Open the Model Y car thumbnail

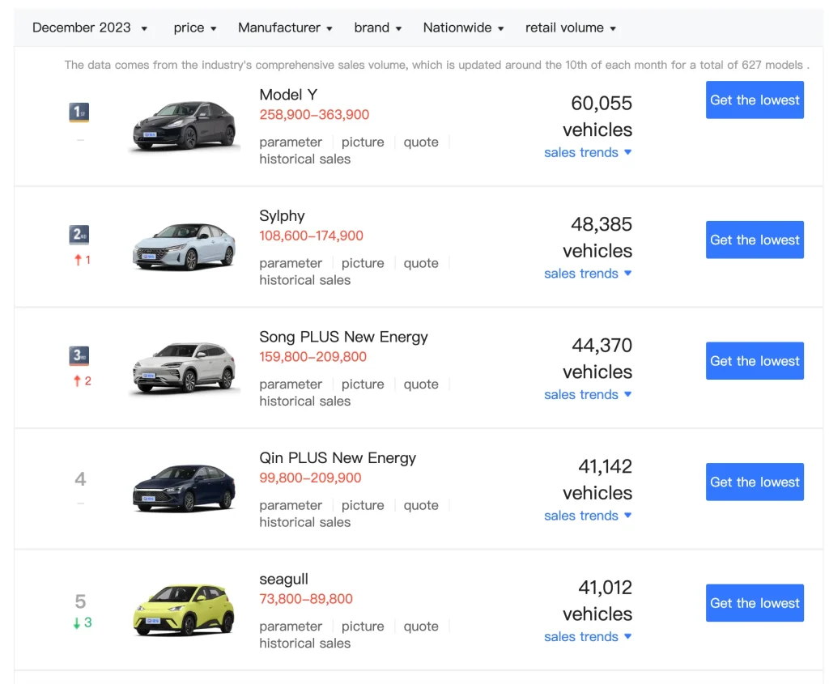185,125
